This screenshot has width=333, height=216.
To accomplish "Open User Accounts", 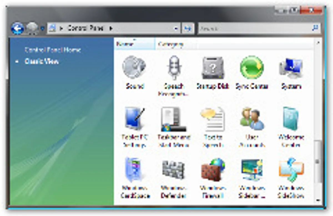I will point(252,127).
